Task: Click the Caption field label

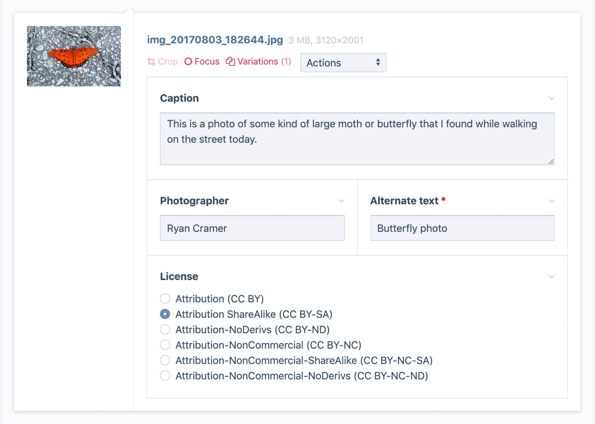Action: pos(179,98)
